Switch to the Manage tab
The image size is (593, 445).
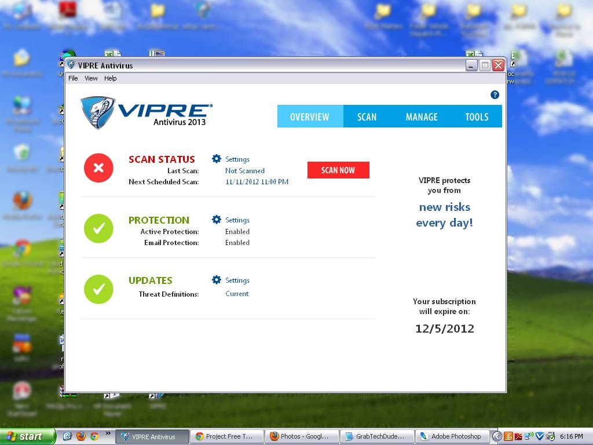click(422, 116)
